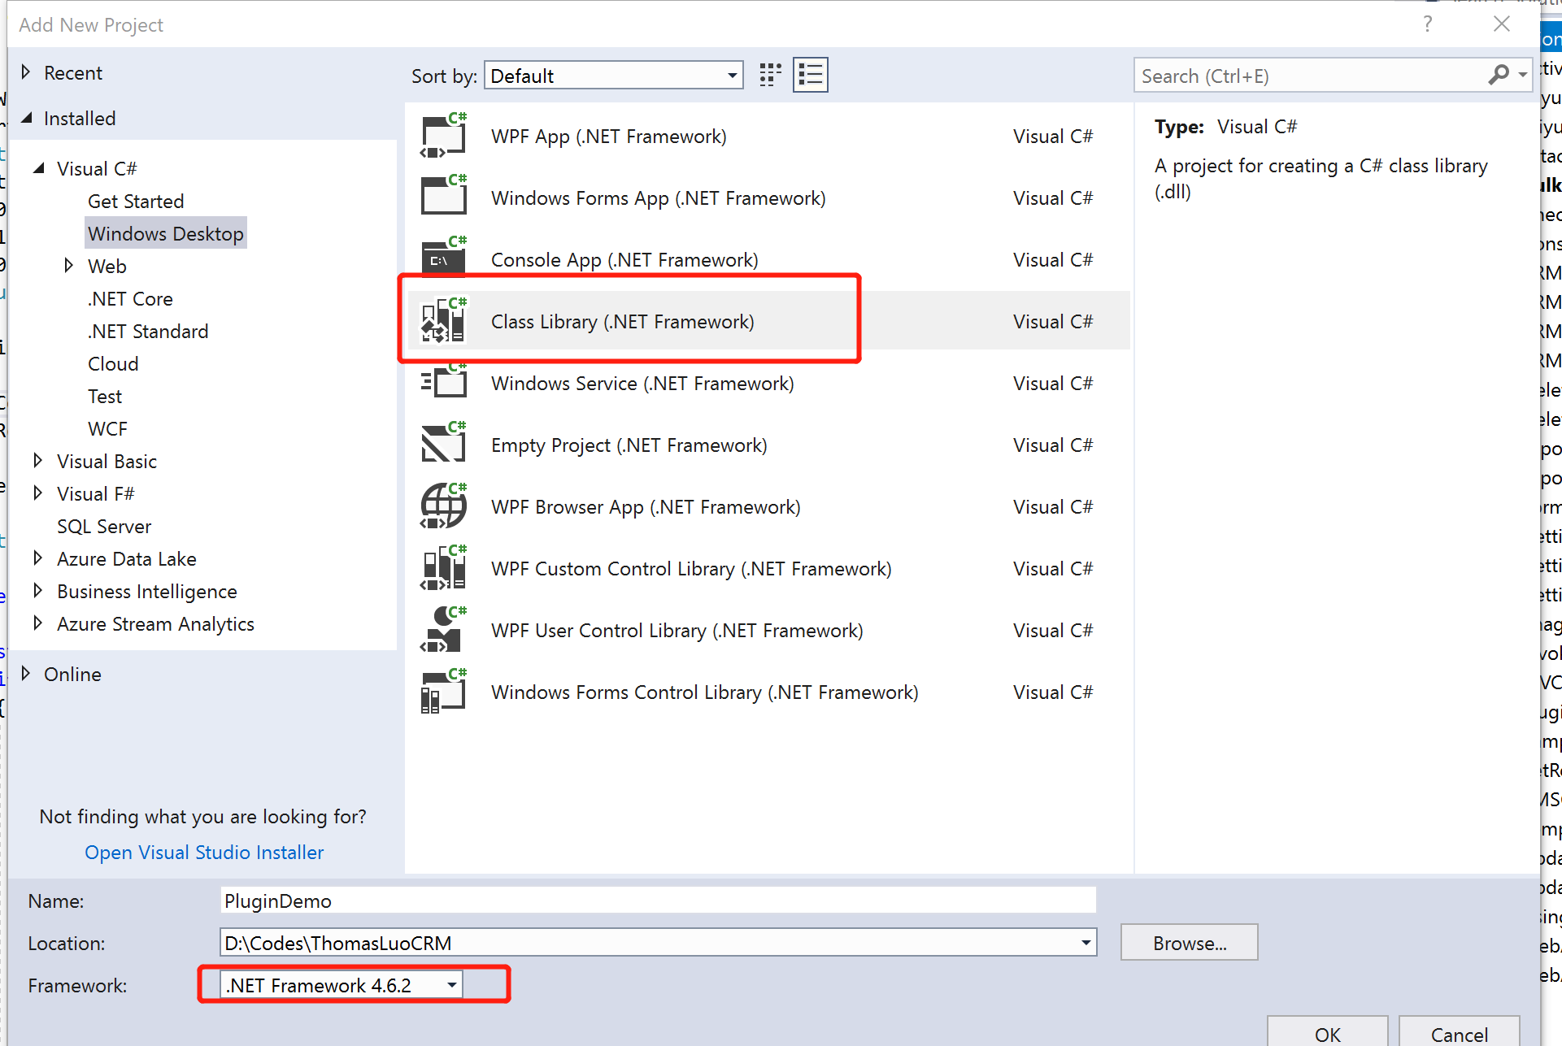This screenshot has height=1046, width=1562.
Task: Expand the Online section
Action: [25, 673]
